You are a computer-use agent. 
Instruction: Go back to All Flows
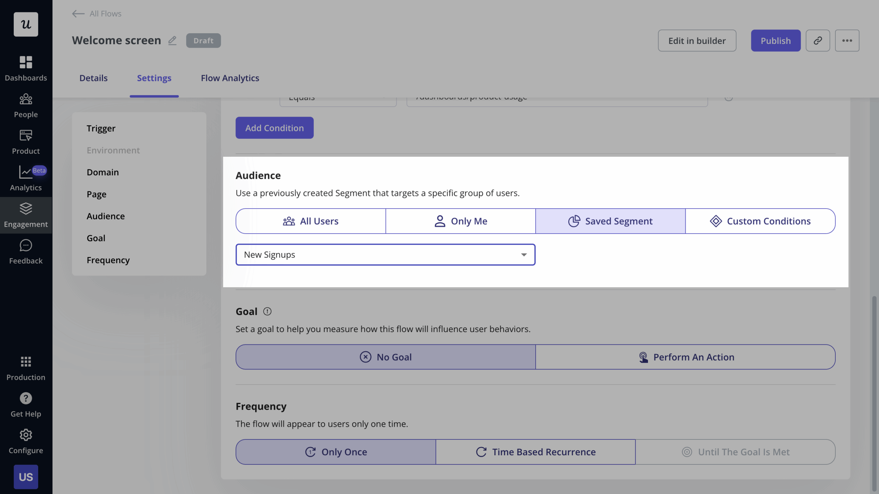pyautogui.click(x=96, y=14)
